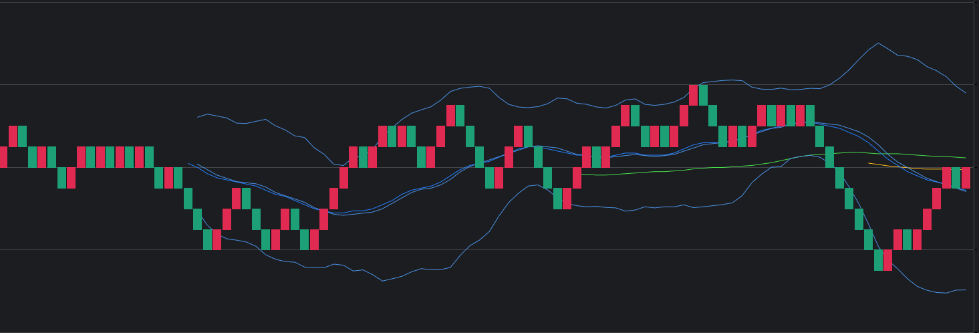This screenshot has height=333, width=979.
Task: Click the rightmost red brick on the chart
Action: click(x=966, y=178)
